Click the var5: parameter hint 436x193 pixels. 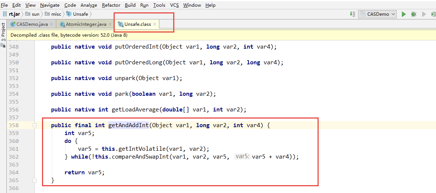[242, 157]
